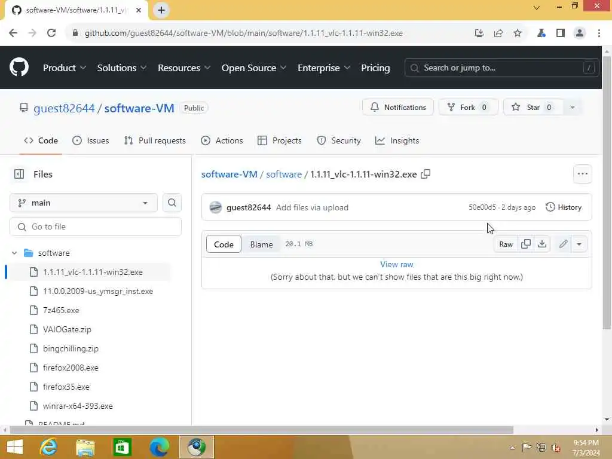612x459 pixels.
Task: Open firefox2008.exe in the file tree
Action: pyautogui.click(x=71, y=368)
